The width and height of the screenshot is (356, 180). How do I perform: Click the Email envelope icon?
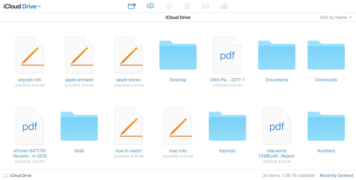tap(206, 6)
